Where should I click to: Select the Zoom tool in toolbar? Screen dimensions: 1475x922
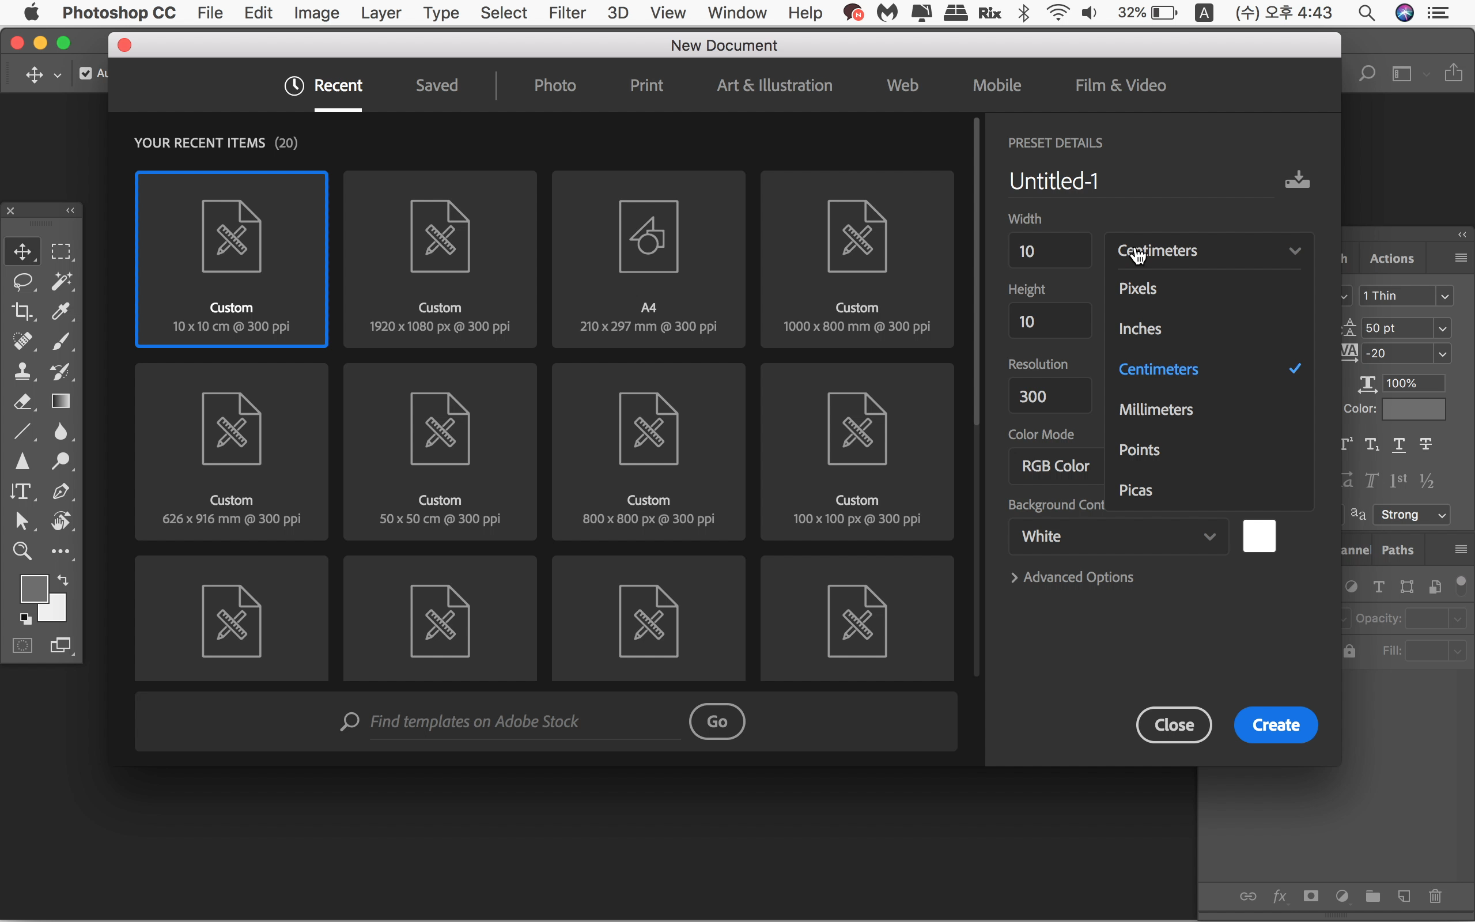(22, 551)
